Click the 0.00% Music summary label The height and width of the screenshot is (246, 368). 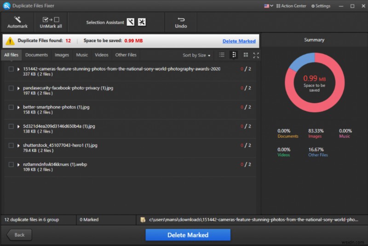(345, 134)
